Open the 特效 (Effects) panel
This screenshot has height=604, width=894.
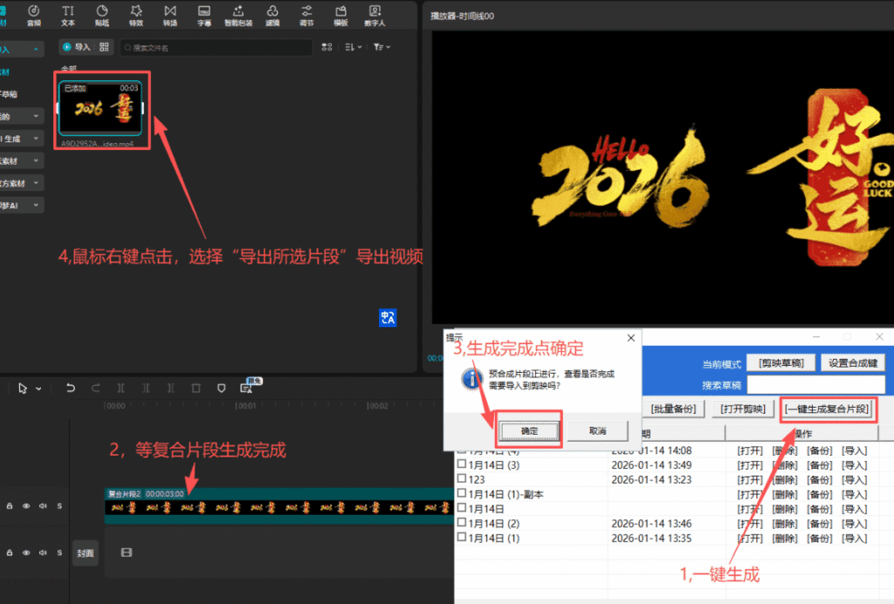(x=138, y=15)
